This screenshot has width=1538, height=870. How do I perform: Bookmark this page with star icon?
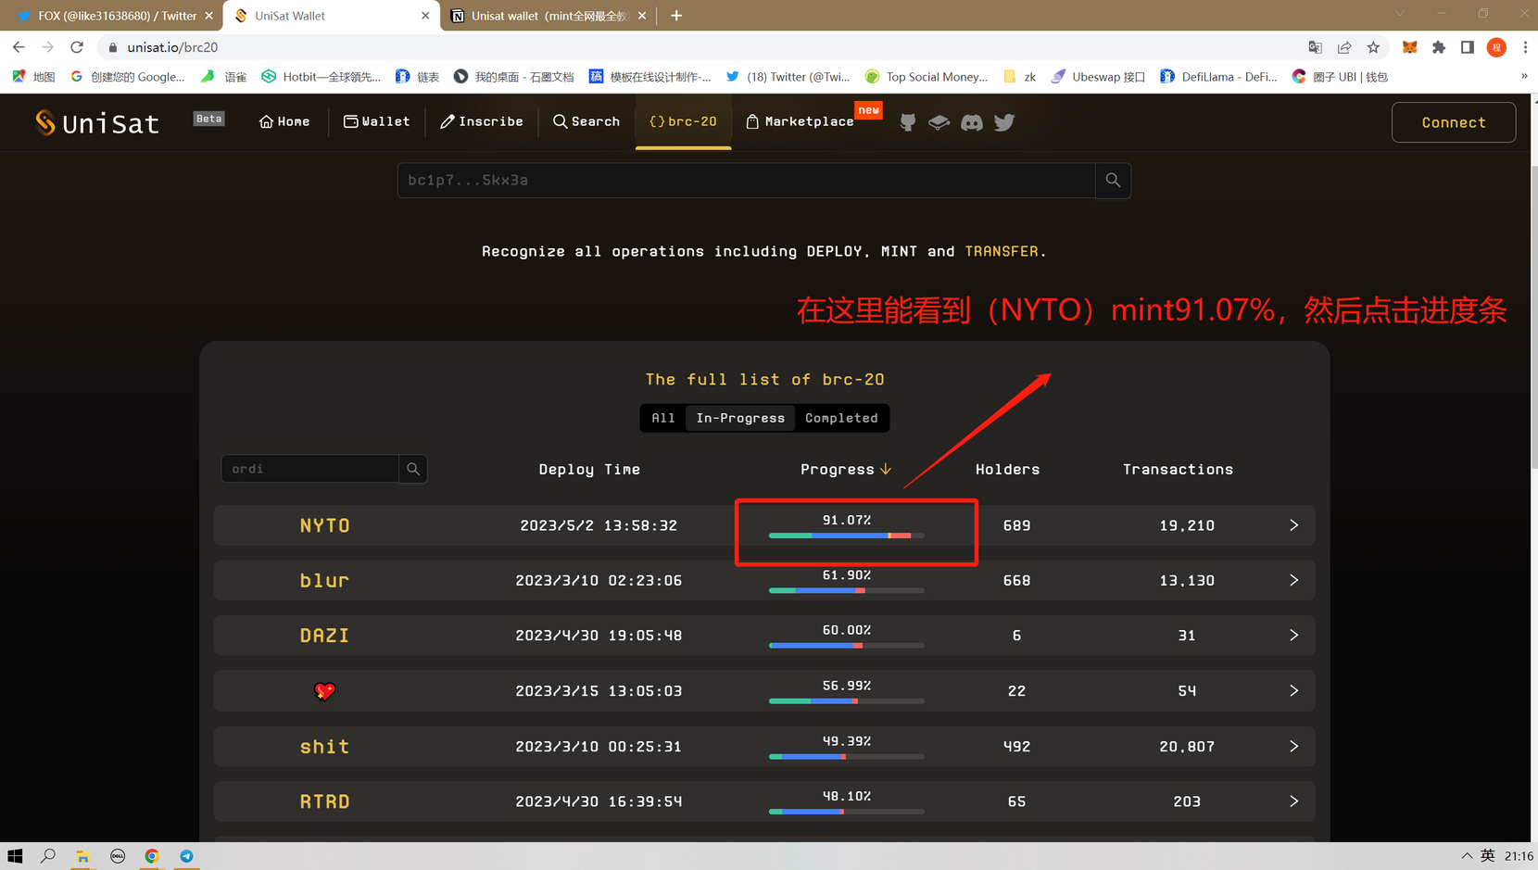coord(1373,47)
